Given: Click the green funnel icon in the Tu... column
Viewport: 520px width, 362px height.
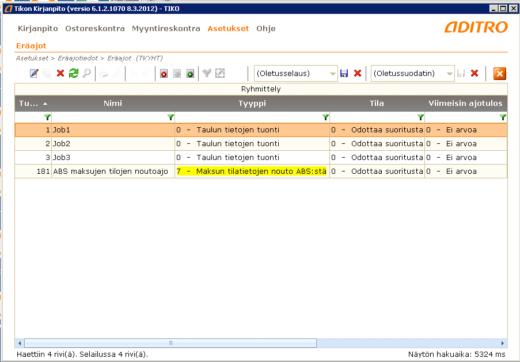Looking at the screenshot, I should click(x=47, y=117).
